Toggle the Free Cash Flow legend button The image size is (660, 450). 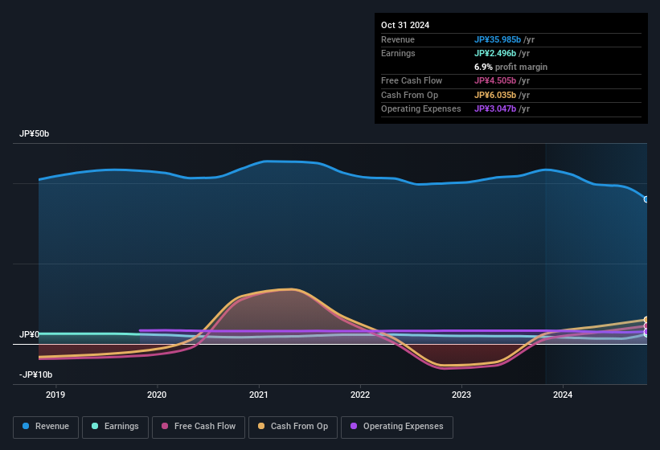(199, 427)
